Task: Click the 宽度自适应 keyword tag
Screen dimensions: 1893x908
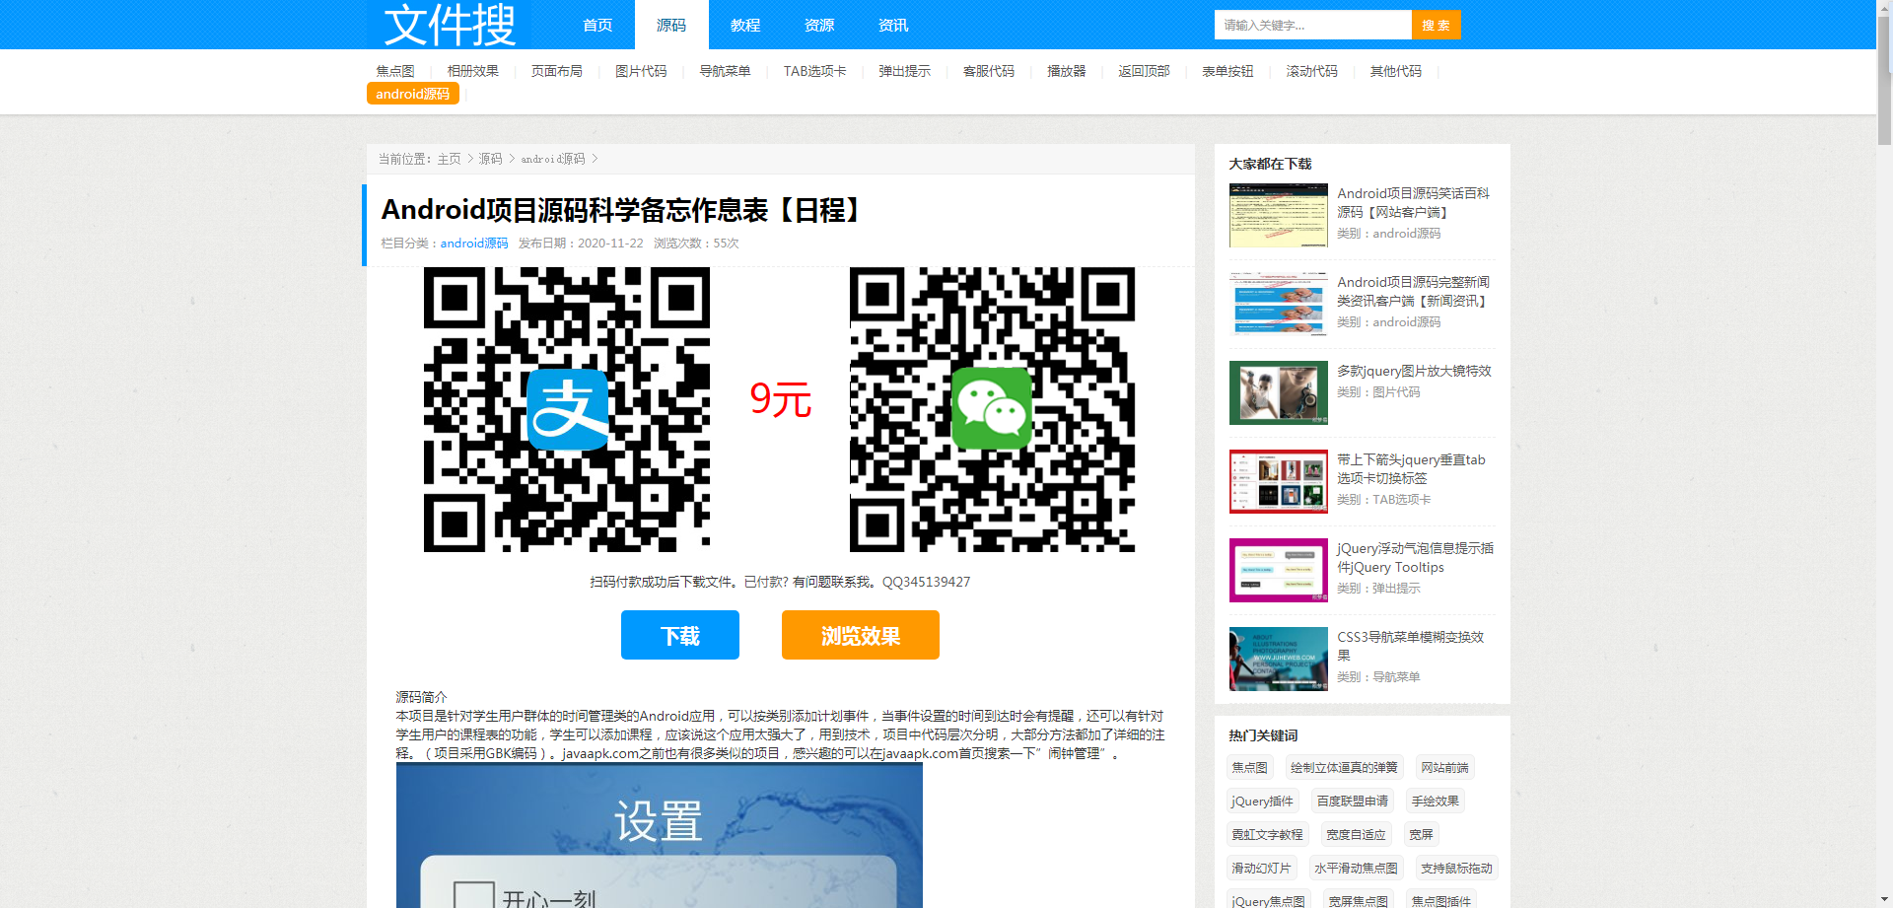Action: pyautogui.click(x=1357, y=834)
